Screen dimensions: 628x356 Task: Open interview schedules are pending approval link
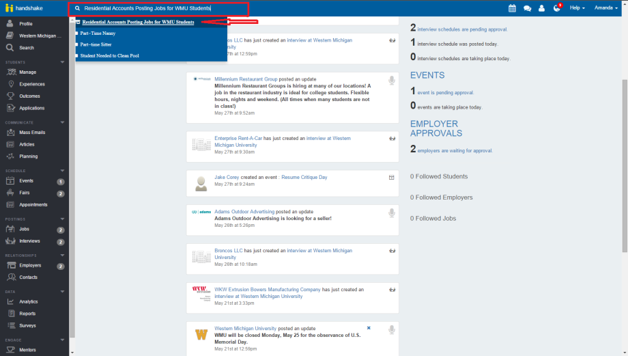463,29
